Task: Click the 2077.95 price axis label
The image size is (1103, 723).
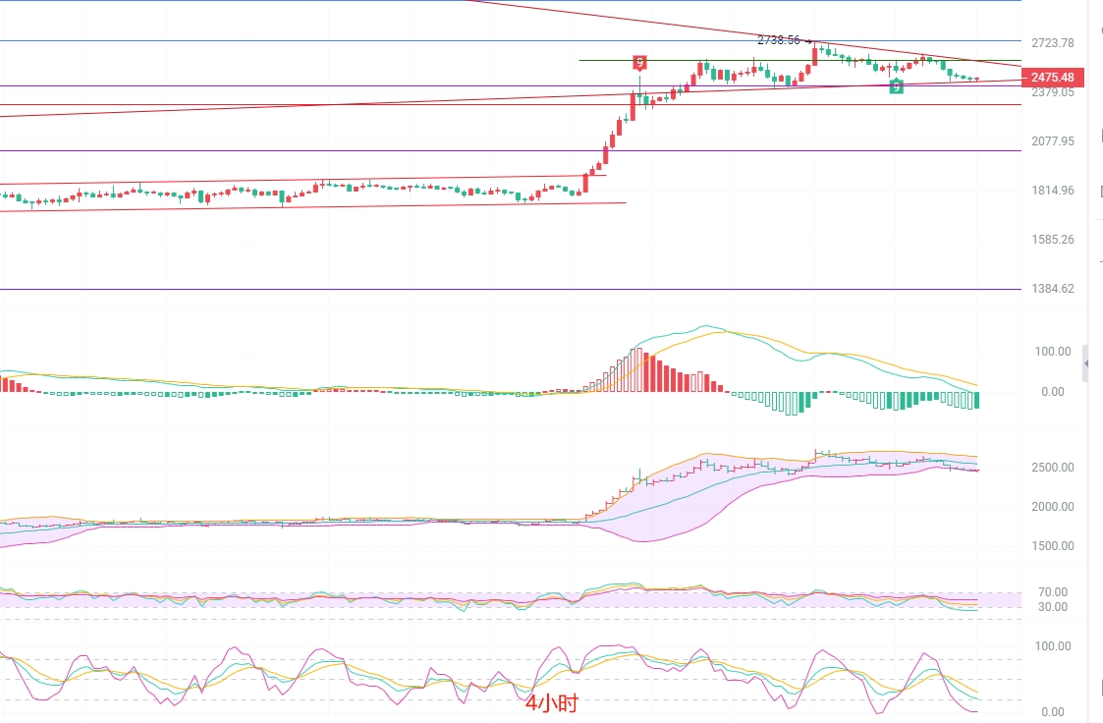Action: [x=1052, y=141]
